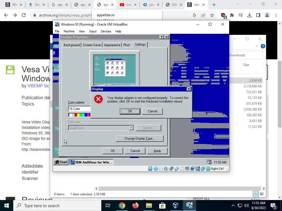
Task: Open the uBlock Origin extension icon
Action: [x=223, y=15]
